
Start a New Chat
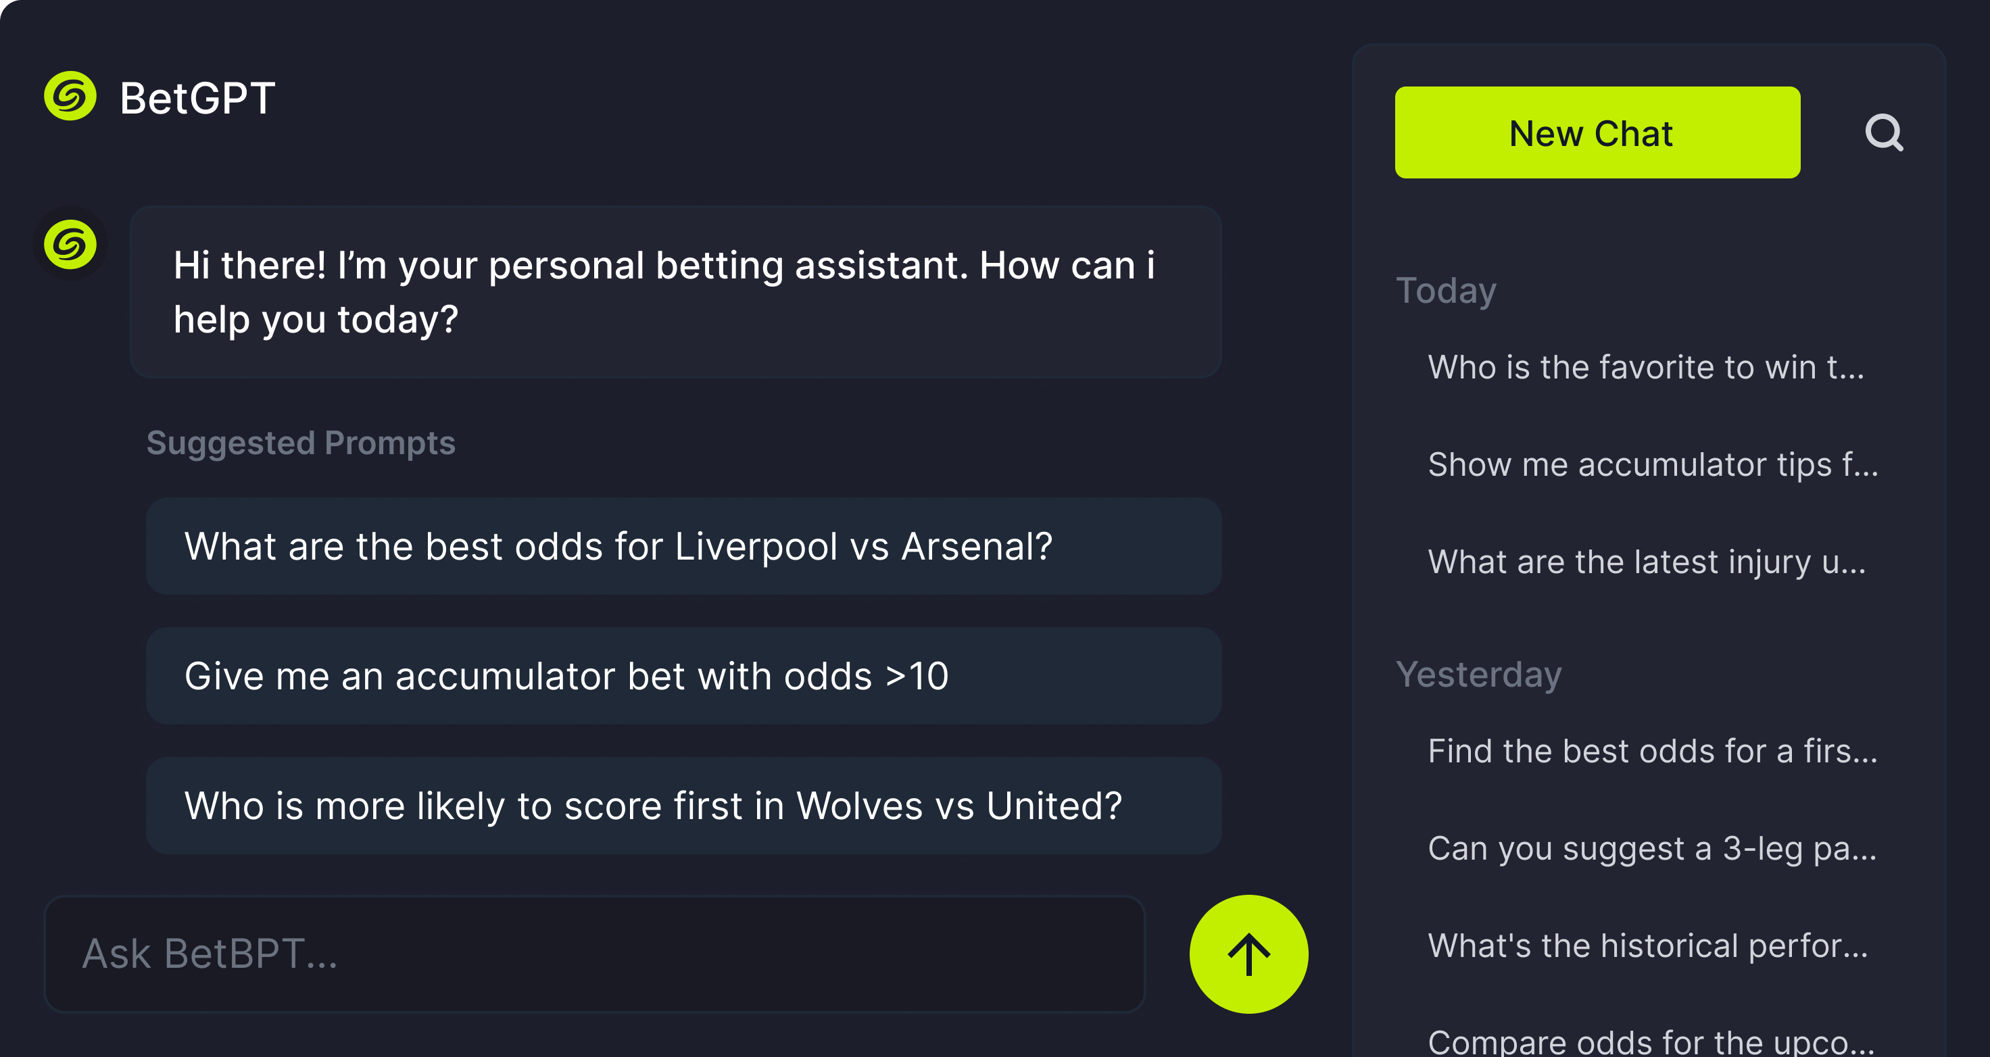[1597, 132]
